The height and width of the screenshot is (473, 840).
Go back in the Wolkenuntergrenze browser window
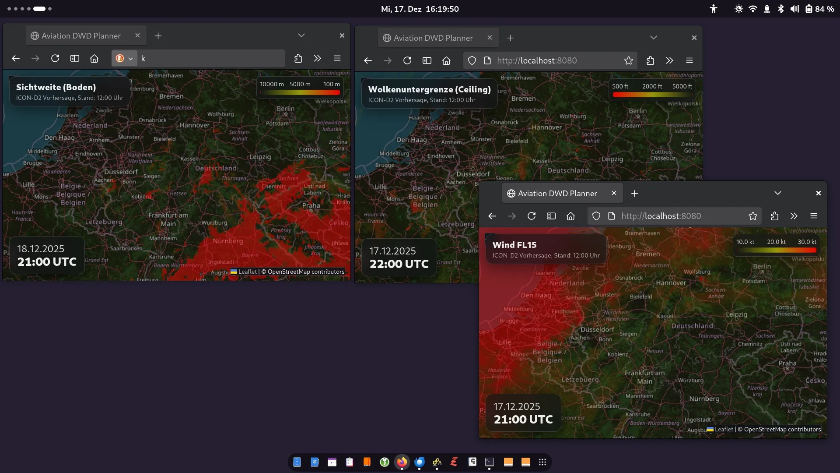[367, 60]
